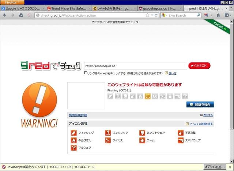Click the greyed API result icon

click(155, 96)
